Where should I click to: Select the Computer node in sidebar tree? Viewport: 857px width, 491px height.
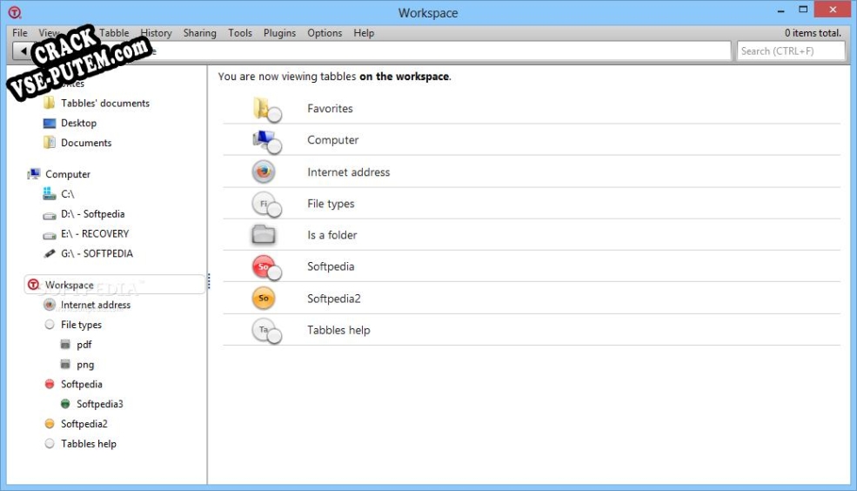tap(59, 174)
